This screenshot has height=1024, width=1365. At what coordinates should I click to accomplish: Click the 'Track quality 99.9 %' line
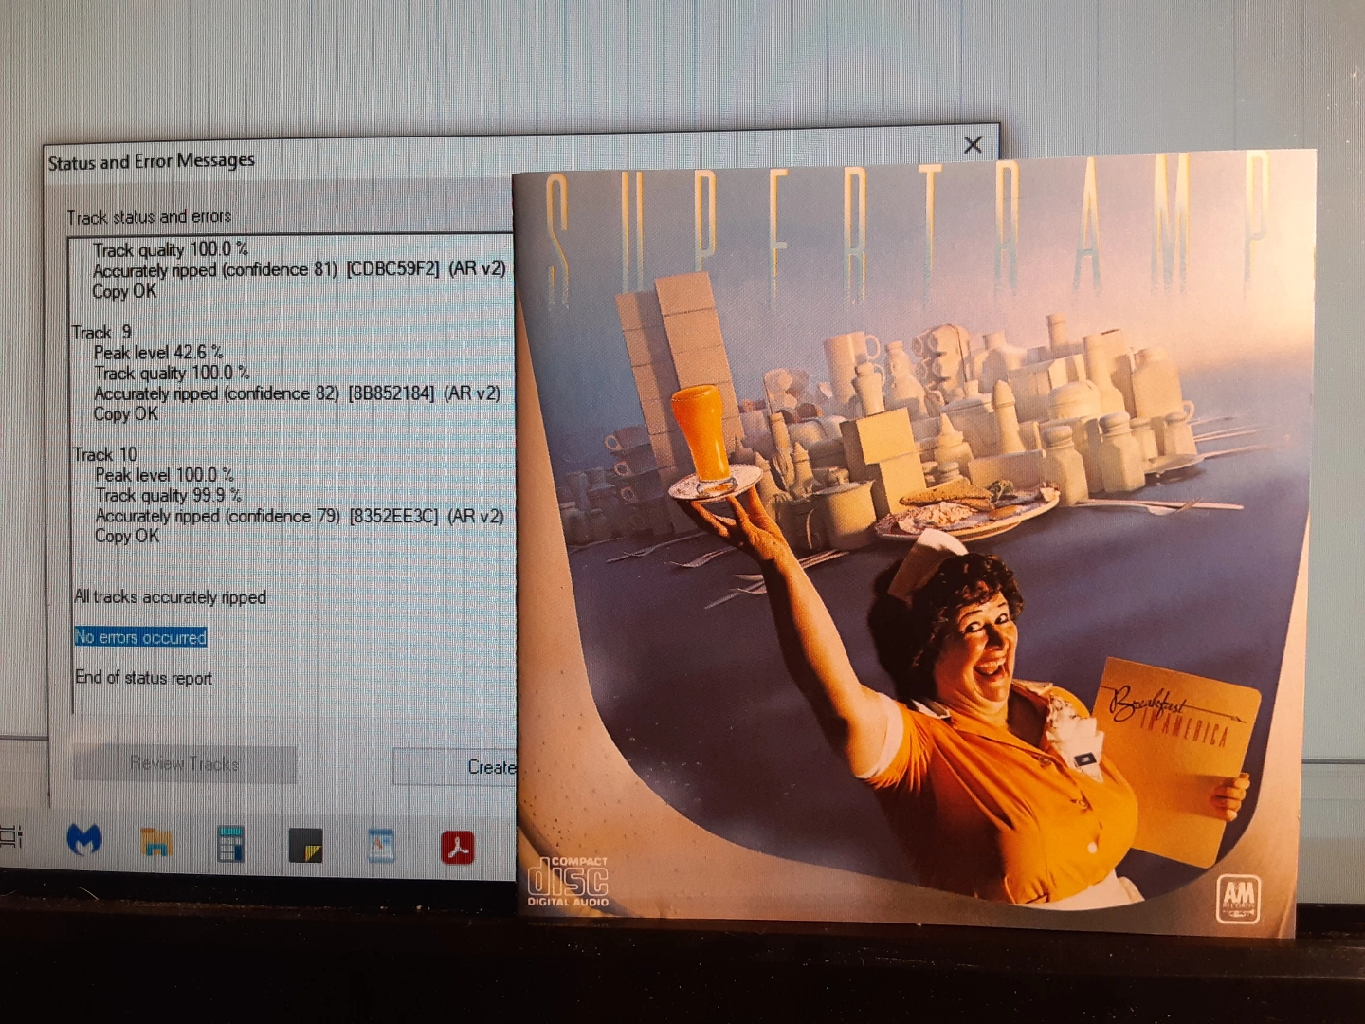[169, 495]
